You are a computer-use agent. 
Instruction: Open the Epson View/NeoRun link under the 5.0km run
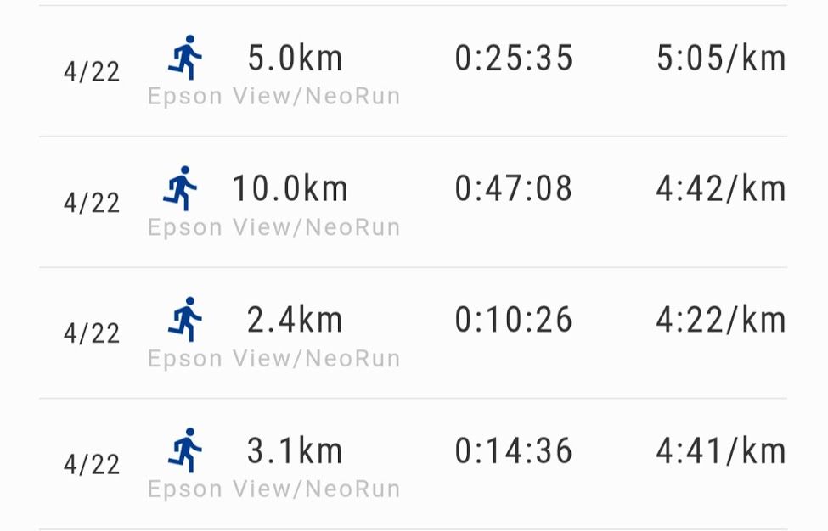click(272, 96)
